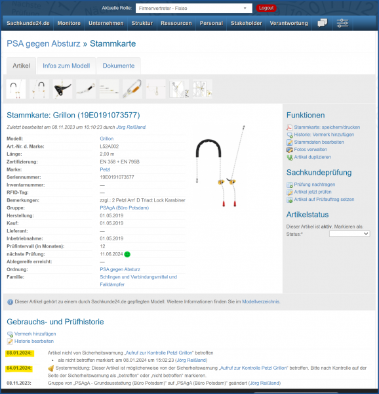Click the Jörg Reißland link under the title
Image resolution: width=379 pixels, height=394 pixels.
pos(130,127)
